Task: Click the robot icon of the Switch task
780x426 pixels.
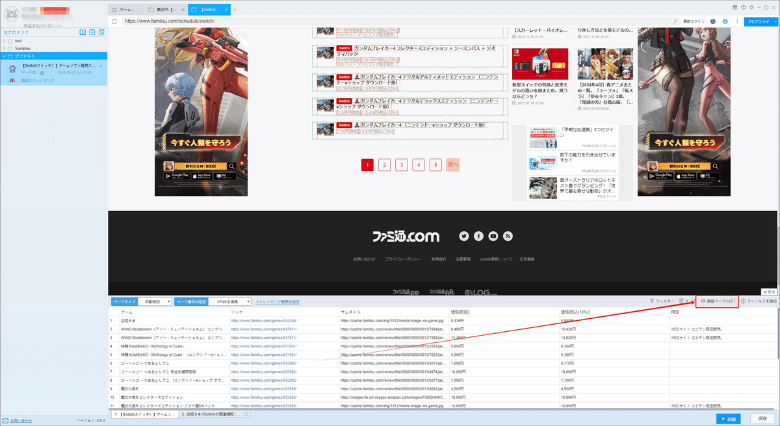Action: (x=12, y=69)
